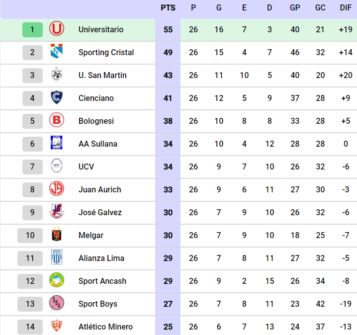Open the U. San Martin team link
The height and width of the screenshot is (335, 357).
102,75
